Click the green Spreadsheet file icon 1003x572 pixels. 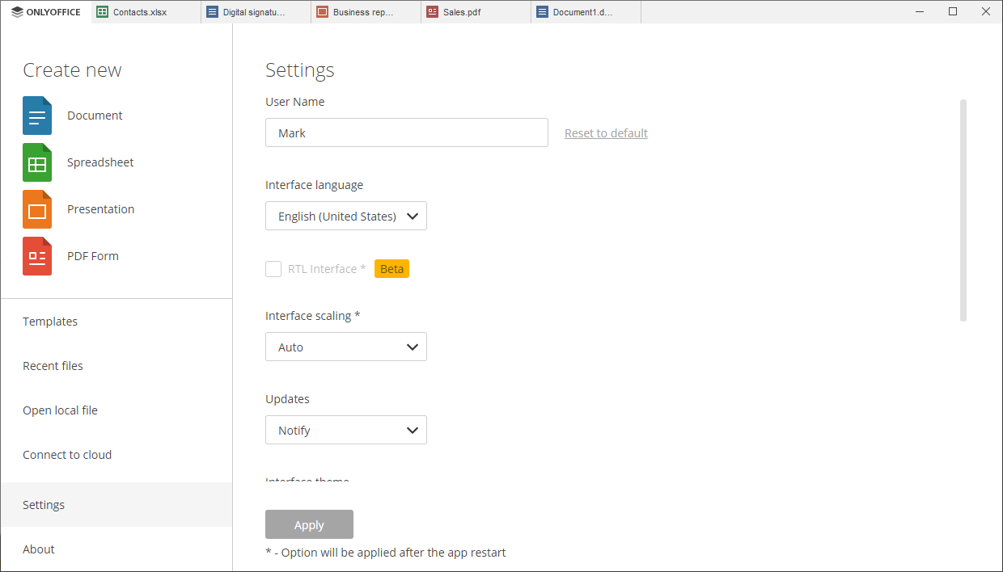pyautogui.click(x=37, y=162)
